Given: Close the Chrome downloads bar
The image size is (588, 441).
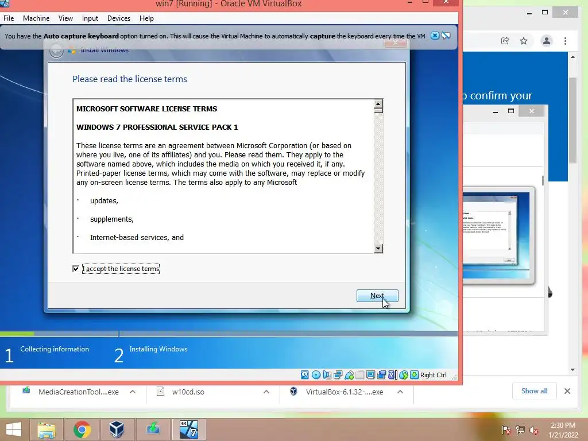Looking at the screenshot, I should 567,391.
